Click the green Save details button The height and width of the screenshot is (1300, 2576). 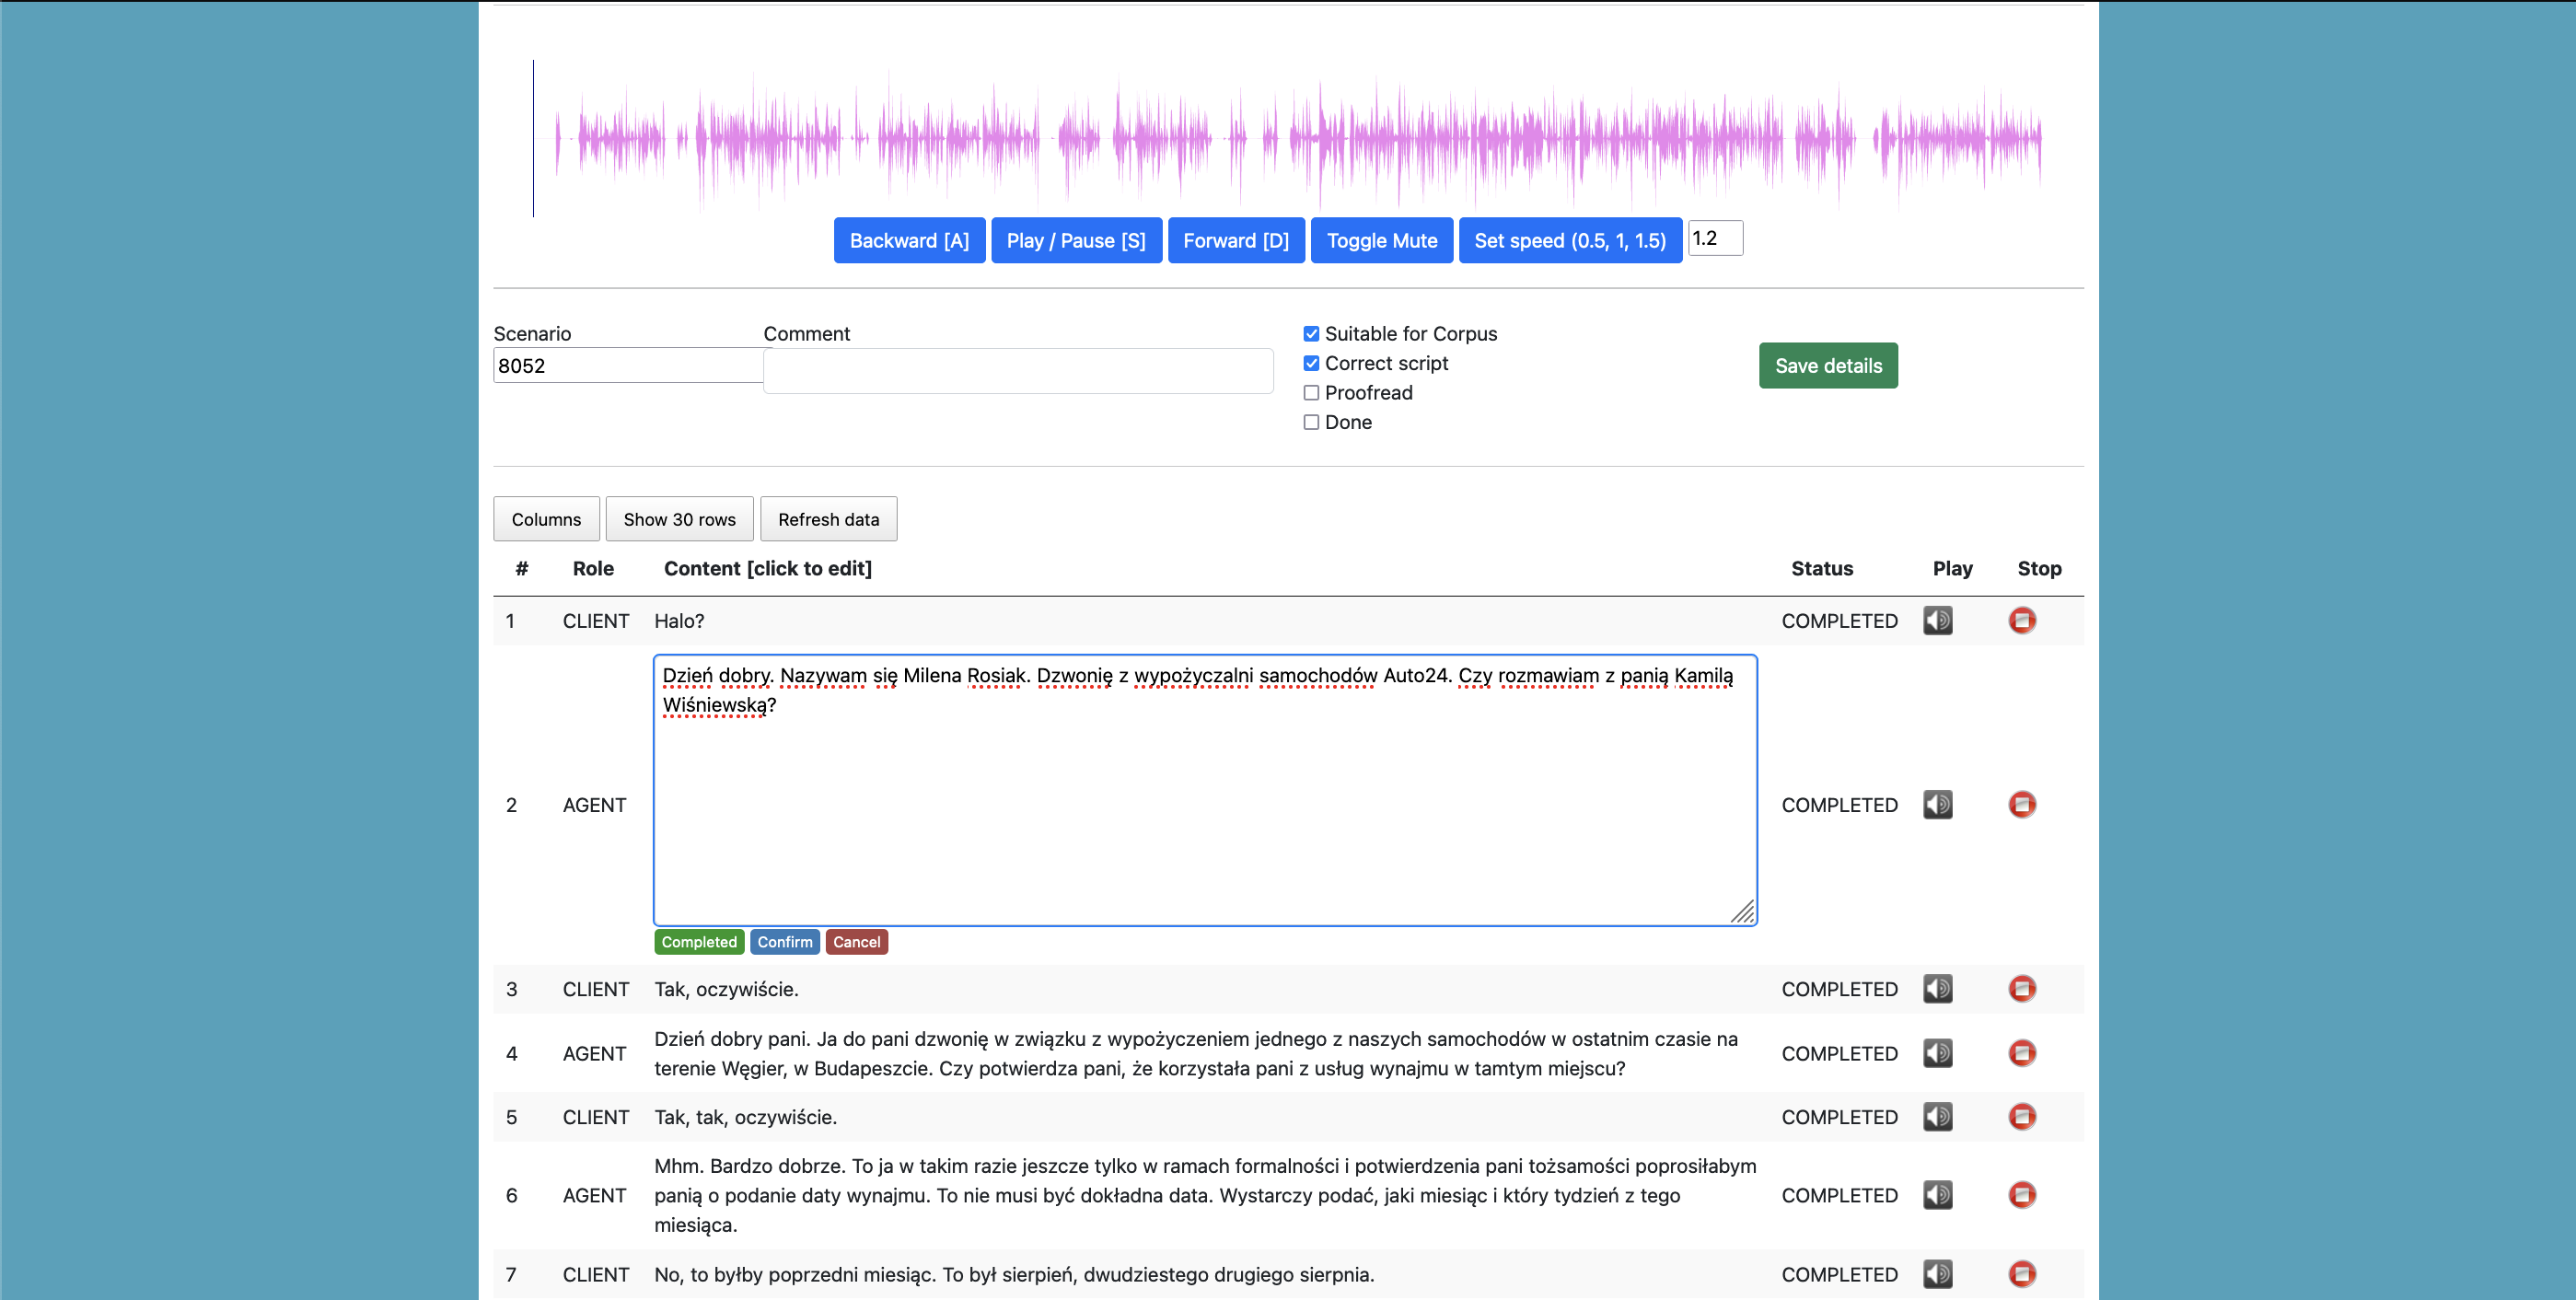pyautogui.click(x=1827, y=366)
